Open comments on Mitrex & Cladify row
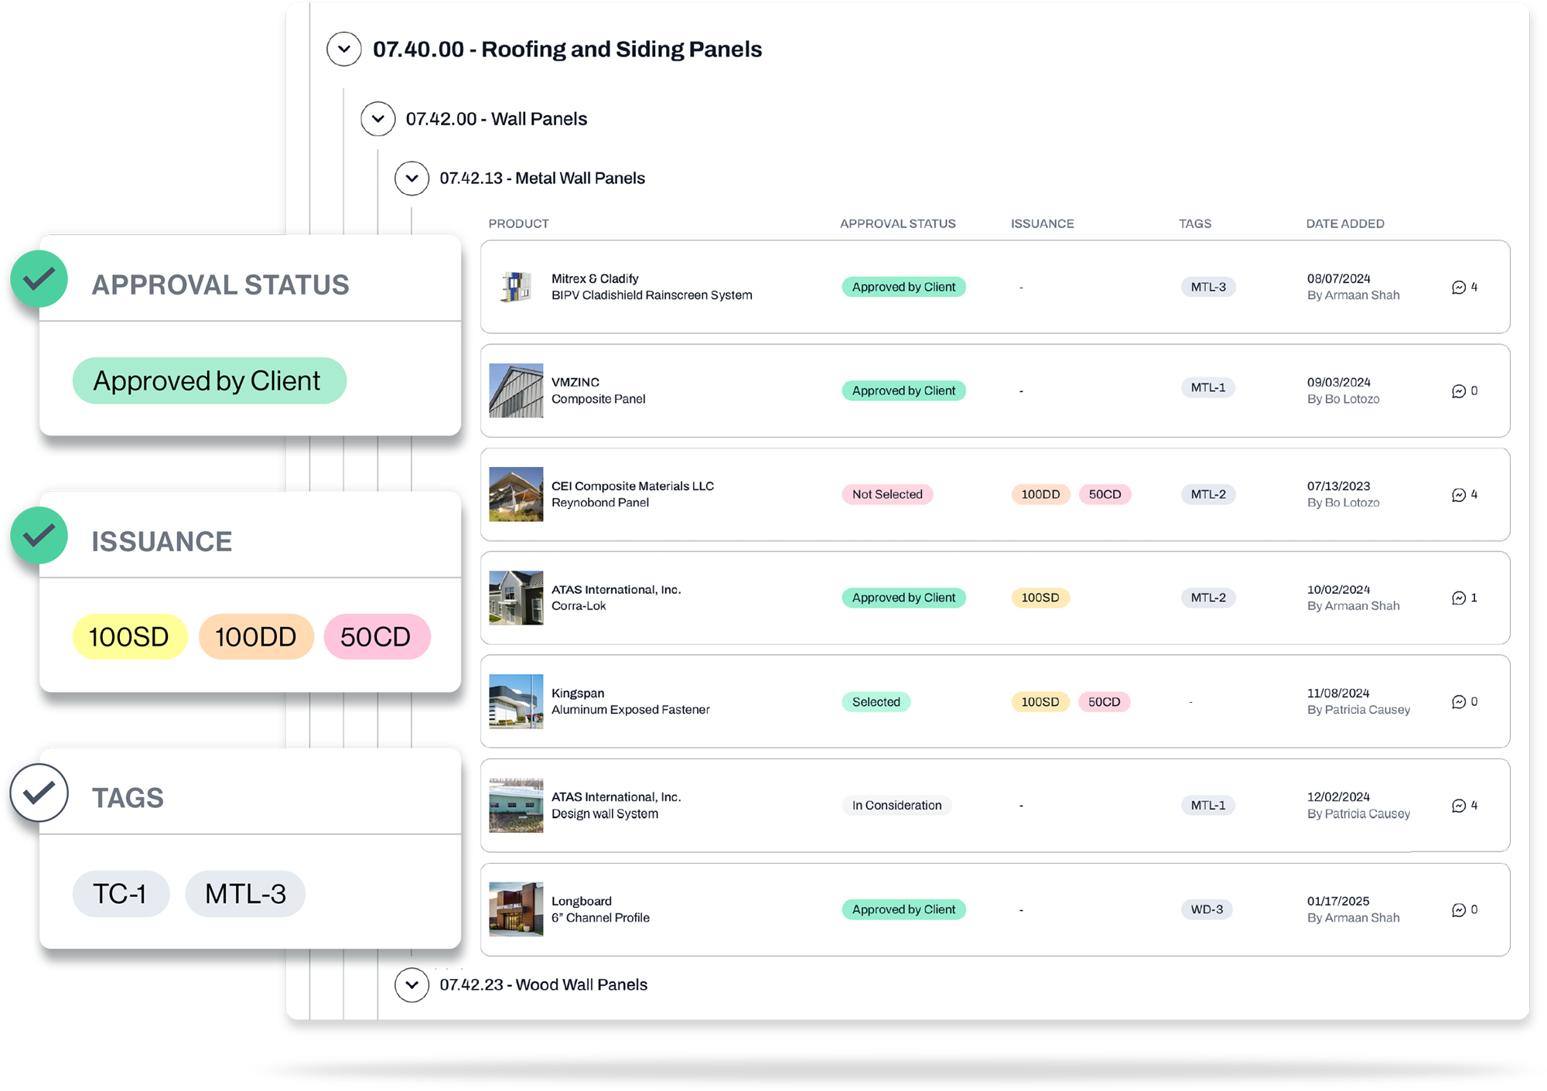Image resolution: width=1547 pixels, height=1091 pixels. pos(1459,286)
